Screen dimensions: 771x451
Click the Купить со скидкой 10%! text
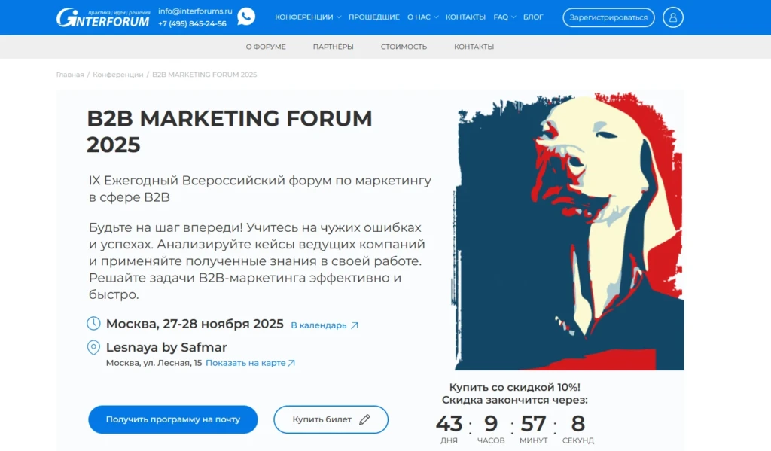pos(514,387)
